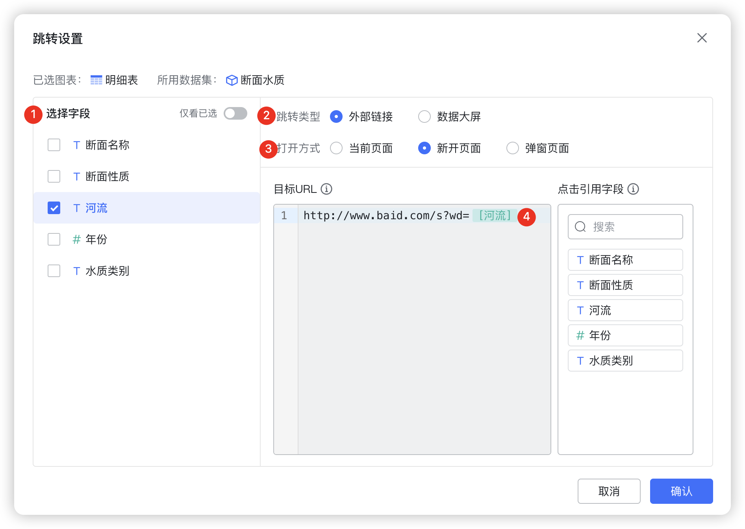Click the highlighted 河流 label in field list
Screen dimensions: 745x529
[96, 208]
